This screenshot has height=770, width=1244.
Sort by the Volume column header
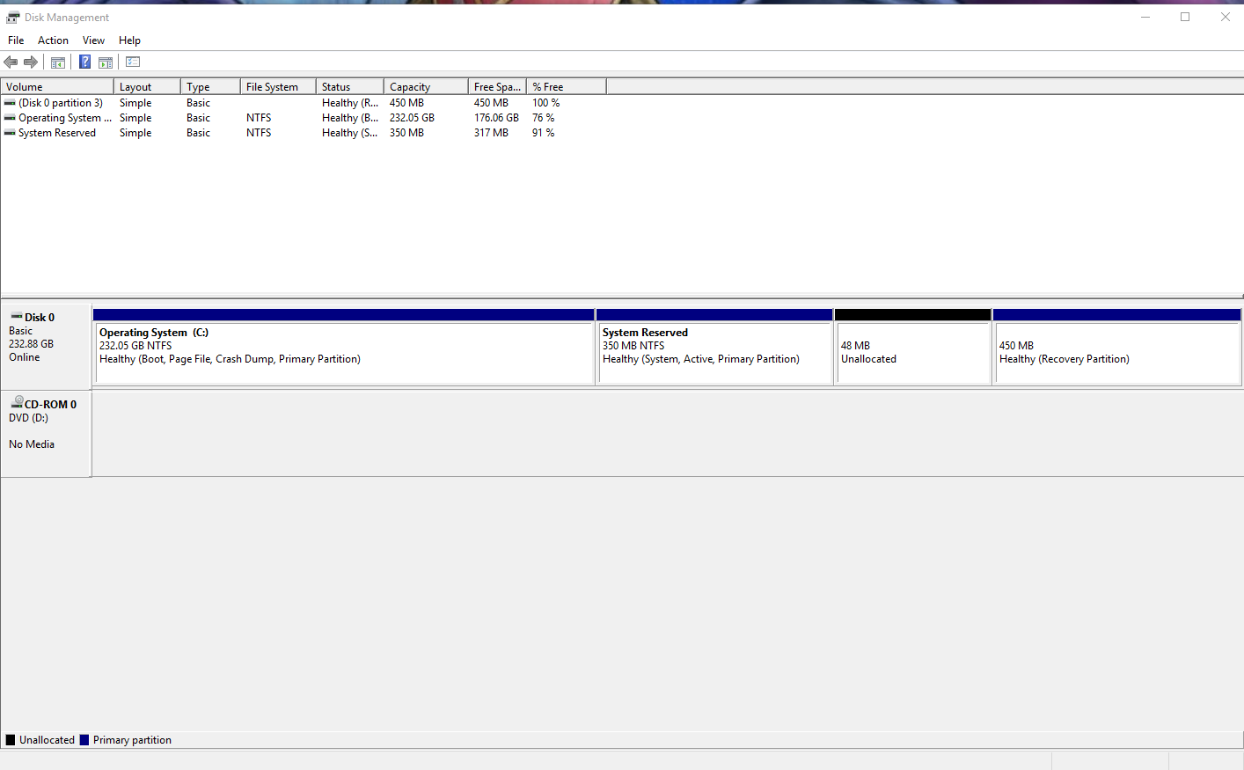(x=57, y=86)
